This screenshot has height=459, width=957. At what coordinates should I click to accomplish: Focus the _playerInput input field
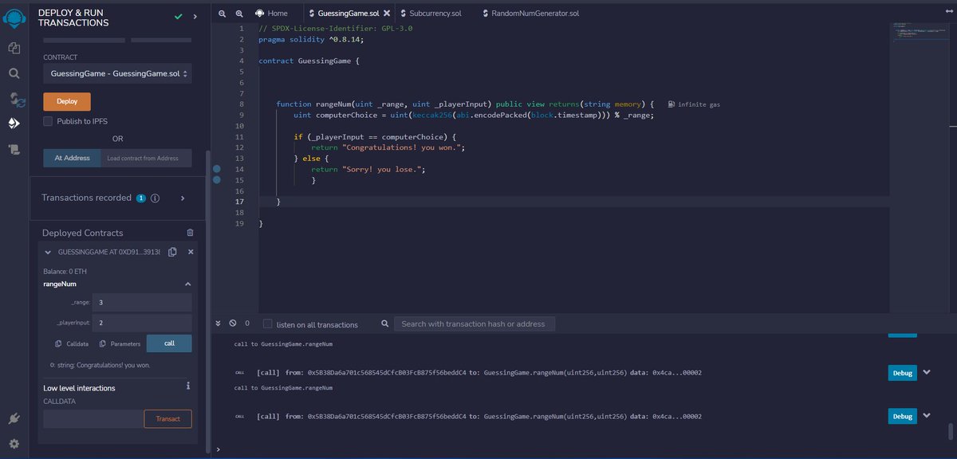click(x=142, y=323)
